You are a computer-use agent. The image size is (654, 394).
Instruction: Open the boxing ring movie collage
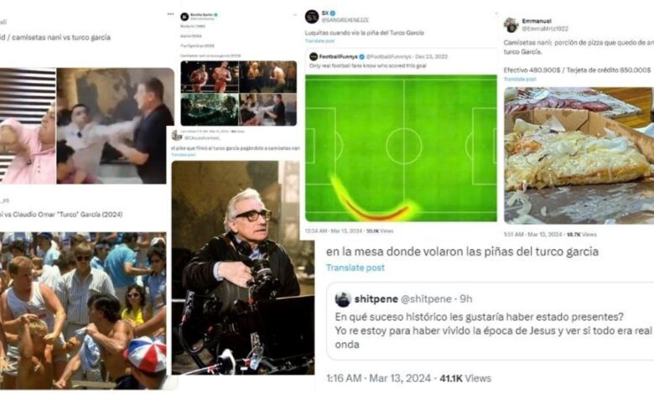(239, 93)
